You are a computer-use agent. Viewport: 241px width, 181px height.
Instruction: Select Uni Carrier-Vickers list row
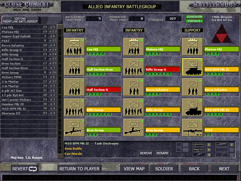click(29, 100)
